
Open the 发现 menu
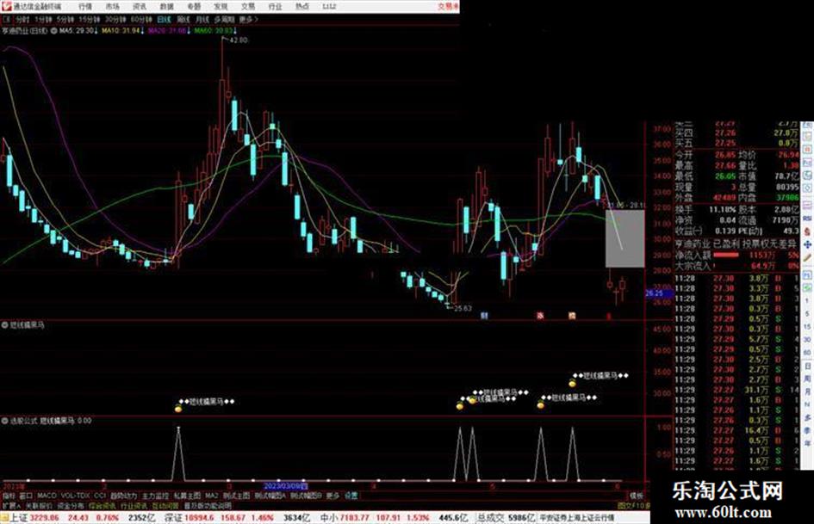[221, 7]
